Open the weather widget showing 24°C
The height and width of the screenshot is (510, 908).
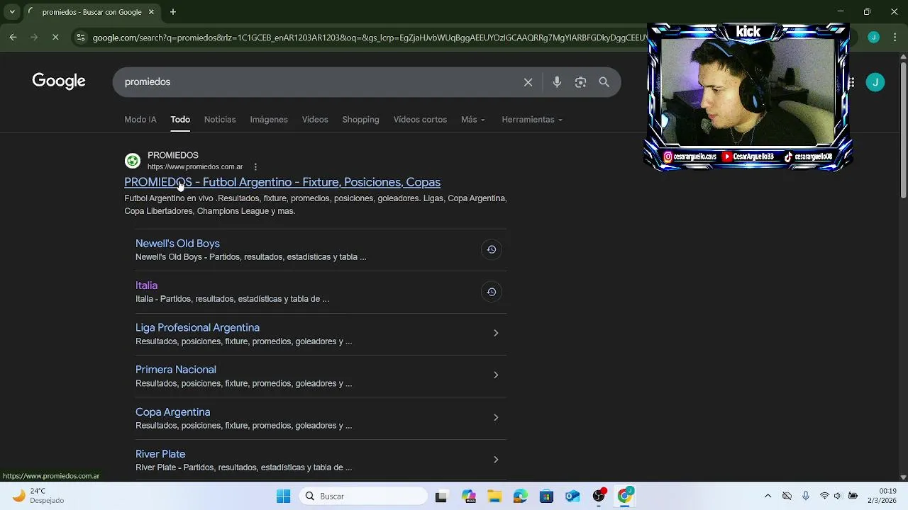click(39, 496)
